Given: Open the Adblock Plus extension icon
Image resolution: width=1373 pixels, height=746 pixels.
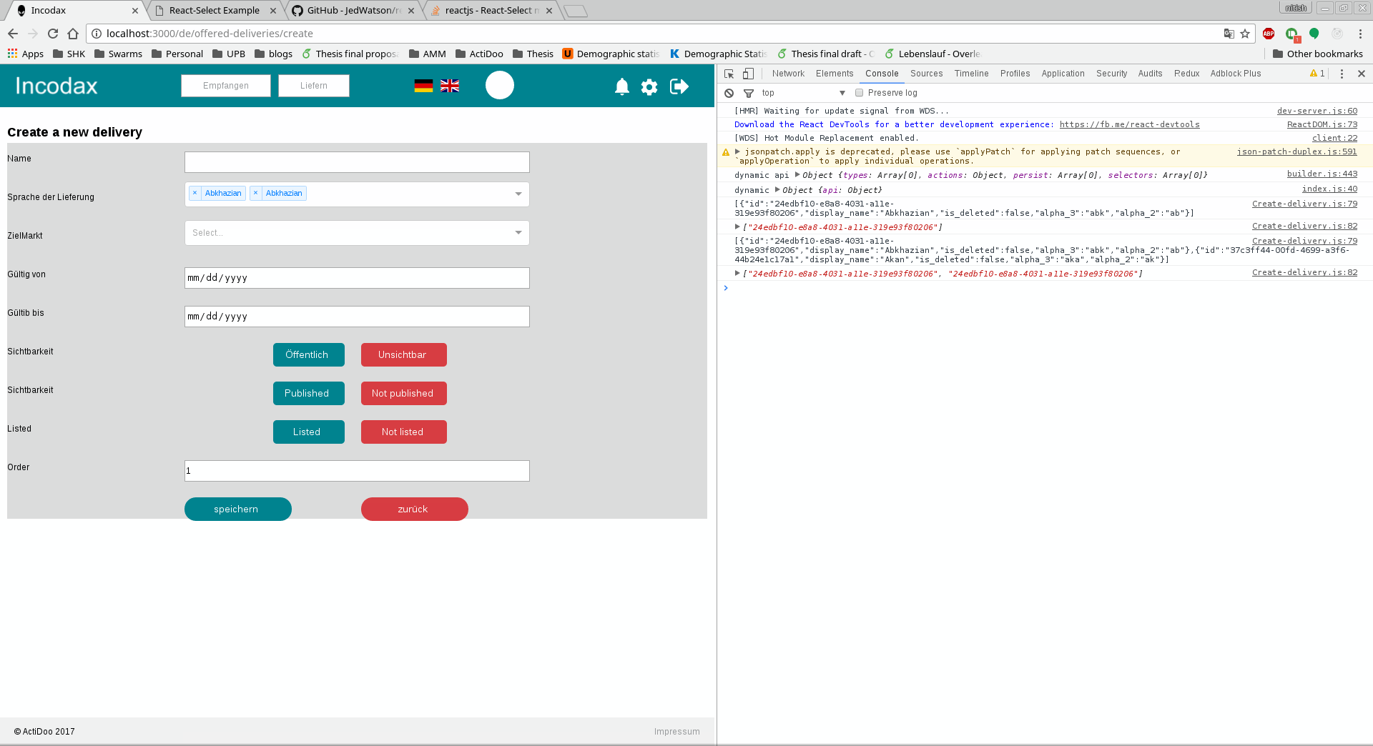Looking at the screenshot, I should [x=1269, y=34].
